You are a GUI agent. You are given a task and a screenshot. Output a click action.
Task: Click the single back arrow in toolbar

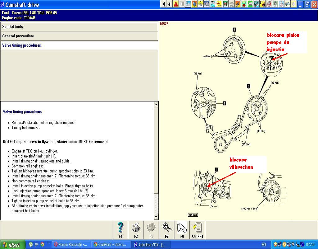[x=169, y=4]
